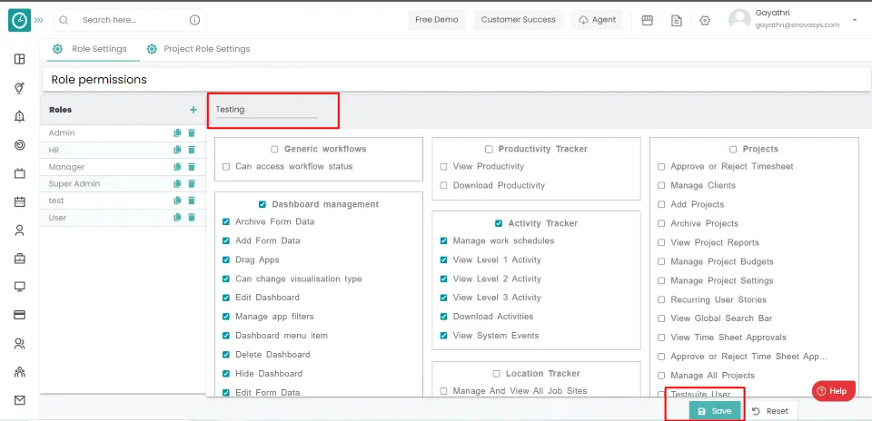
Task: Delete the HR role
Action: point(192,150)
